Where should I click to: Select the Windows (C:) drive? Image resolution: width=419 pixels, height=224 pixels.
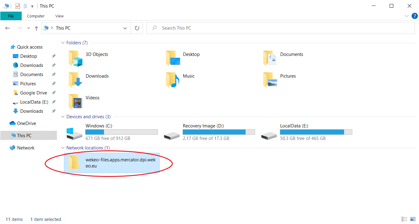coord(112,132)
